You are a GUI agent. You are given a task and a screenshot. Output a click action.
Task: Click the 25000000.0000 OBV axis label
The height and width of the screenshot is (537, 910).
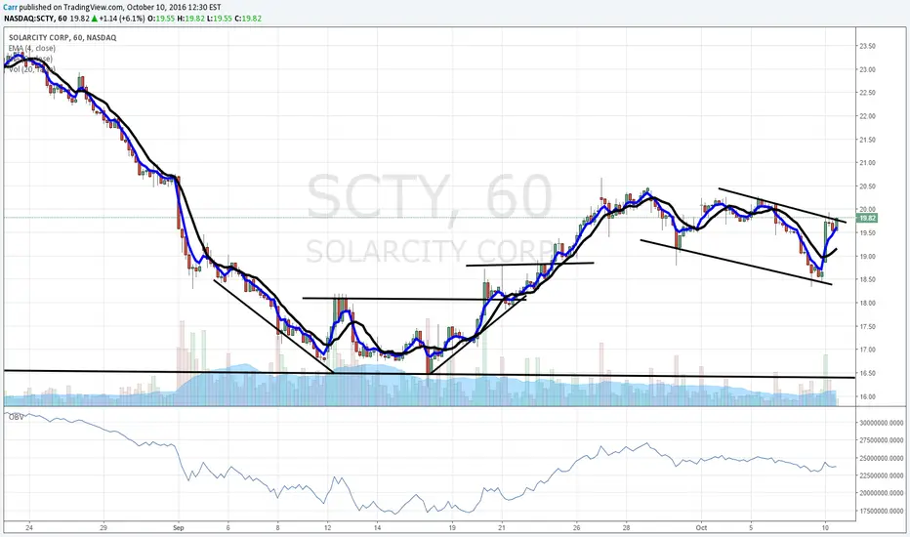(881, 459)
